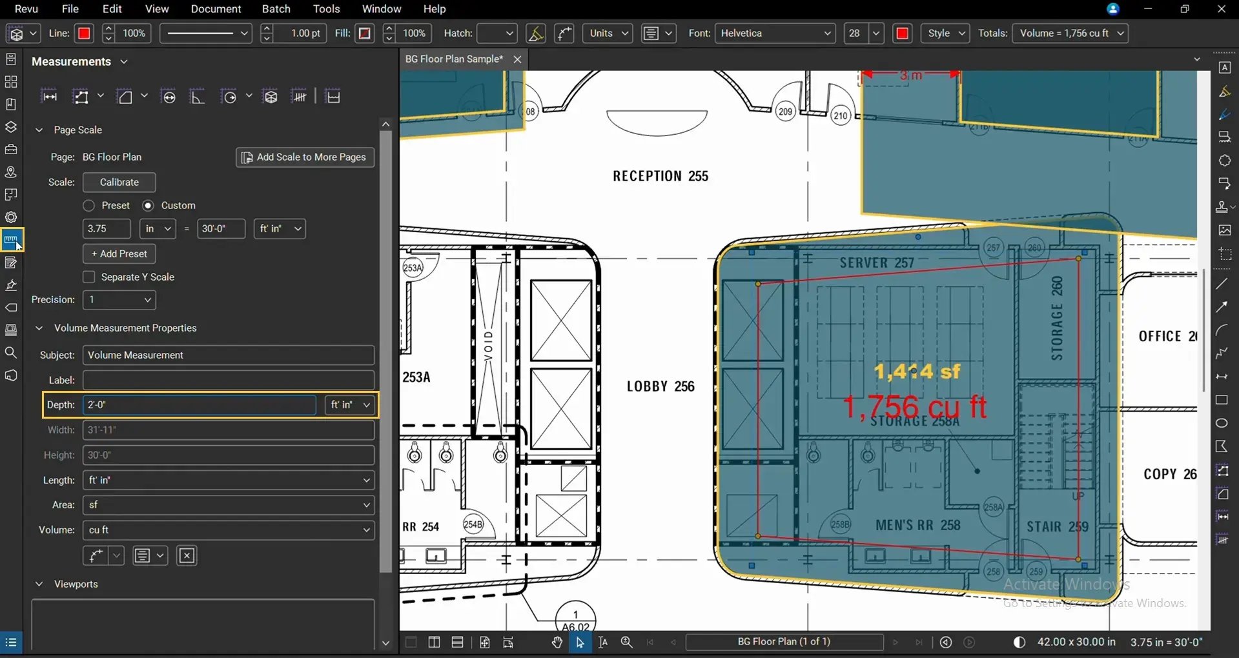Image resolution: width=1239 pixels, height=658 pixels.
Task: Select the Custom scale radio button
Action: point(148,205)
